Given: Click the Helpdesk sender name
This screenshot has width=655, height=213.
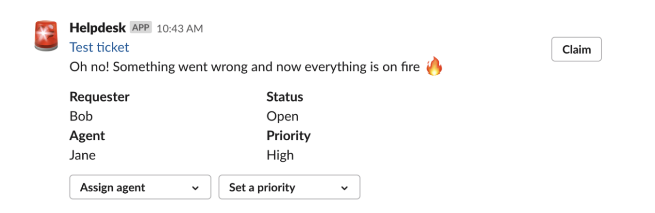Looking at the screenshot, I should click(98, 28).
